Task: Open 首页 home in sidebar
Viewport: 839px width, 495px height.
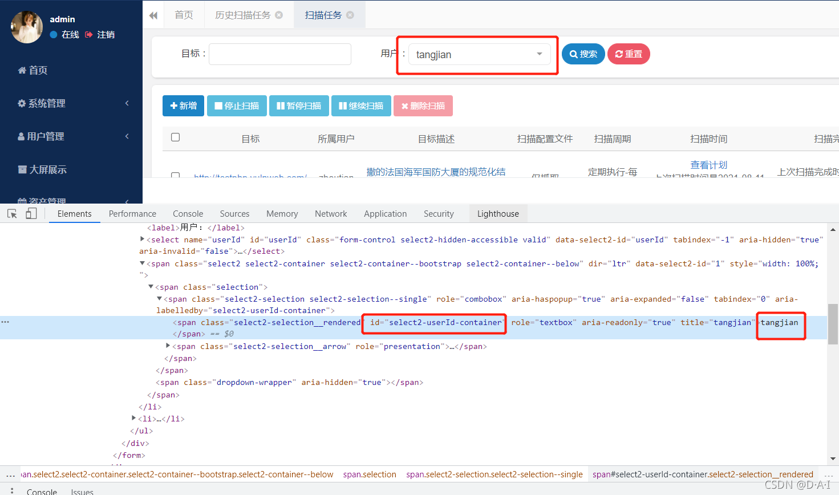Action: click(x=33, y=70)
